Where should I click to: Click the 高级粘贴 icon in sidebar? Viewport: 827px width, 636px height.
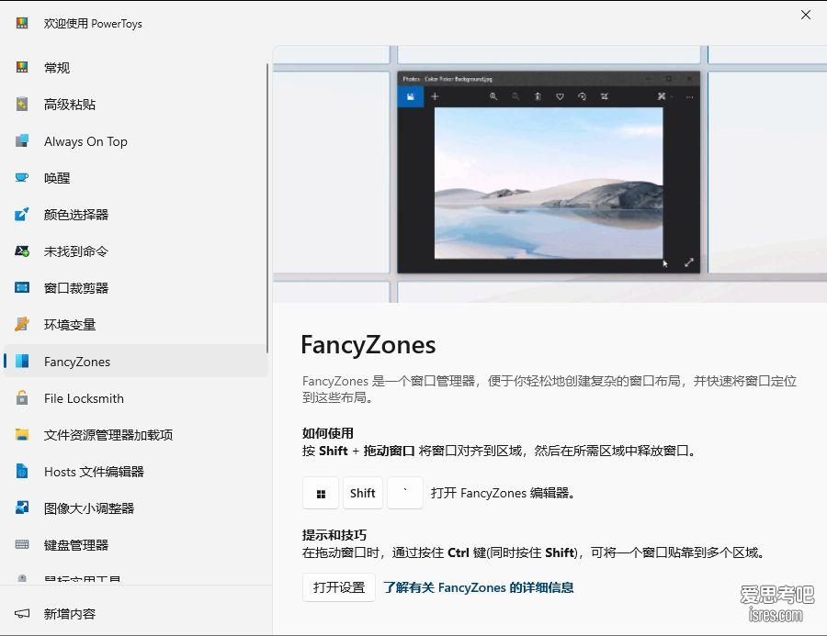tap(22, 104)
